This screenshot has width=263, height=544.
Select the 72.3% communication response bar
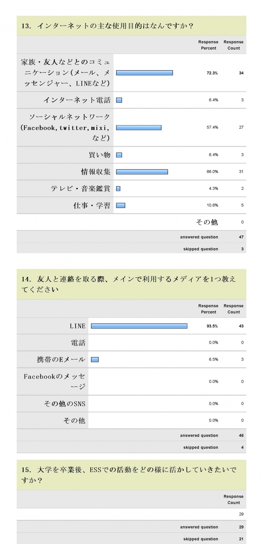pos(144,73)
